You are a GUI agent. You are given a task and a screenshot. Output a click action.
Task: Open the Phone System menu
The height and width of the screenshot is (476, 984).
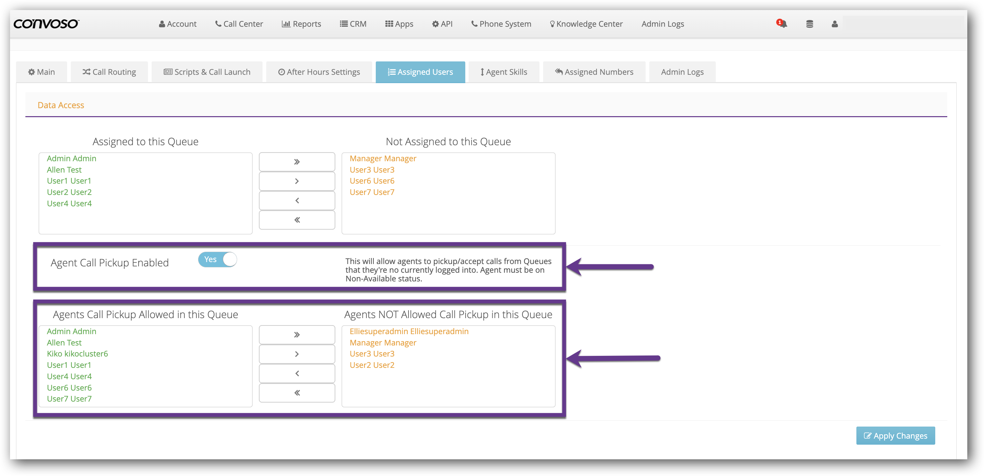point(501,24)
